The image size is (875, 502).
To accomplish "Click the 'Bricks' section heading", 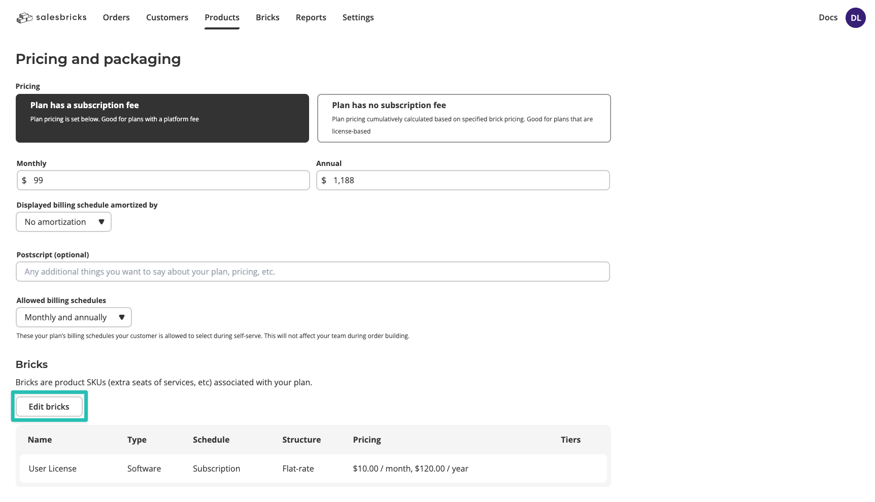I will [31, 364].
